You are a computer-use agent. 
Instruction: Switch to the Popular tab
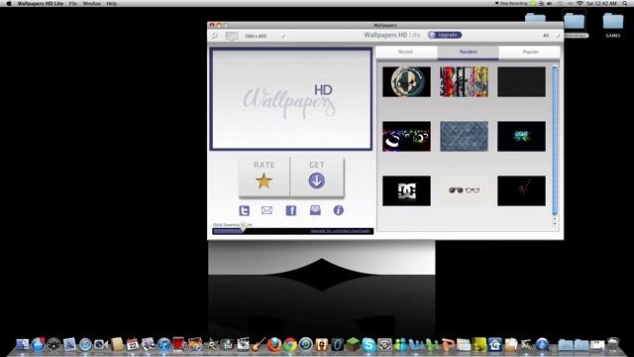530,52
